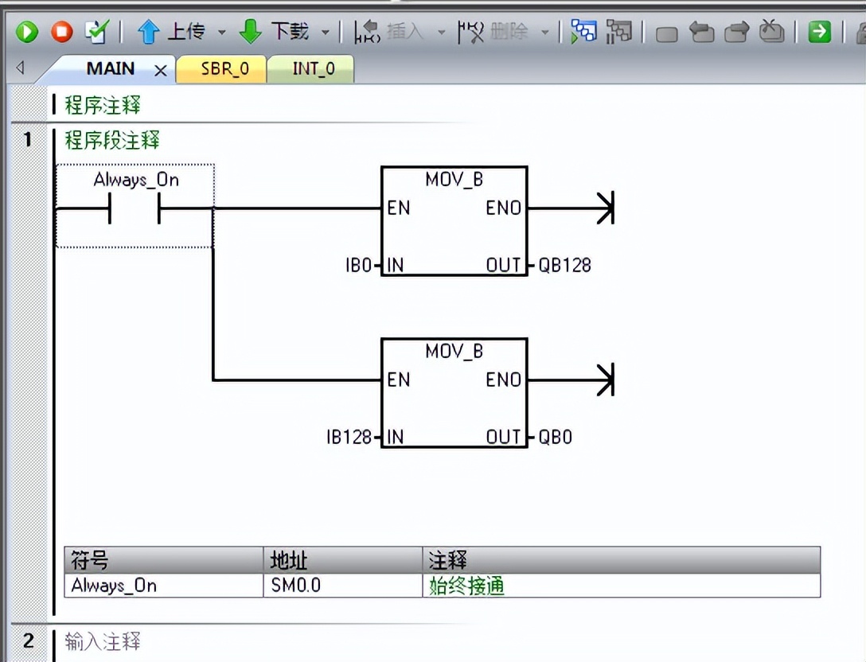Click the QB128 output operand
Screen dimensions: 866x662
pos(564,266)
